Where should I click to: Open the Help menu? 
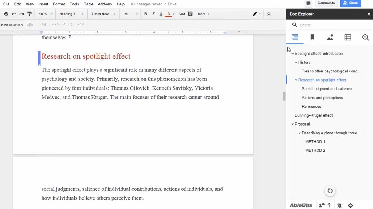click(121, 4)
